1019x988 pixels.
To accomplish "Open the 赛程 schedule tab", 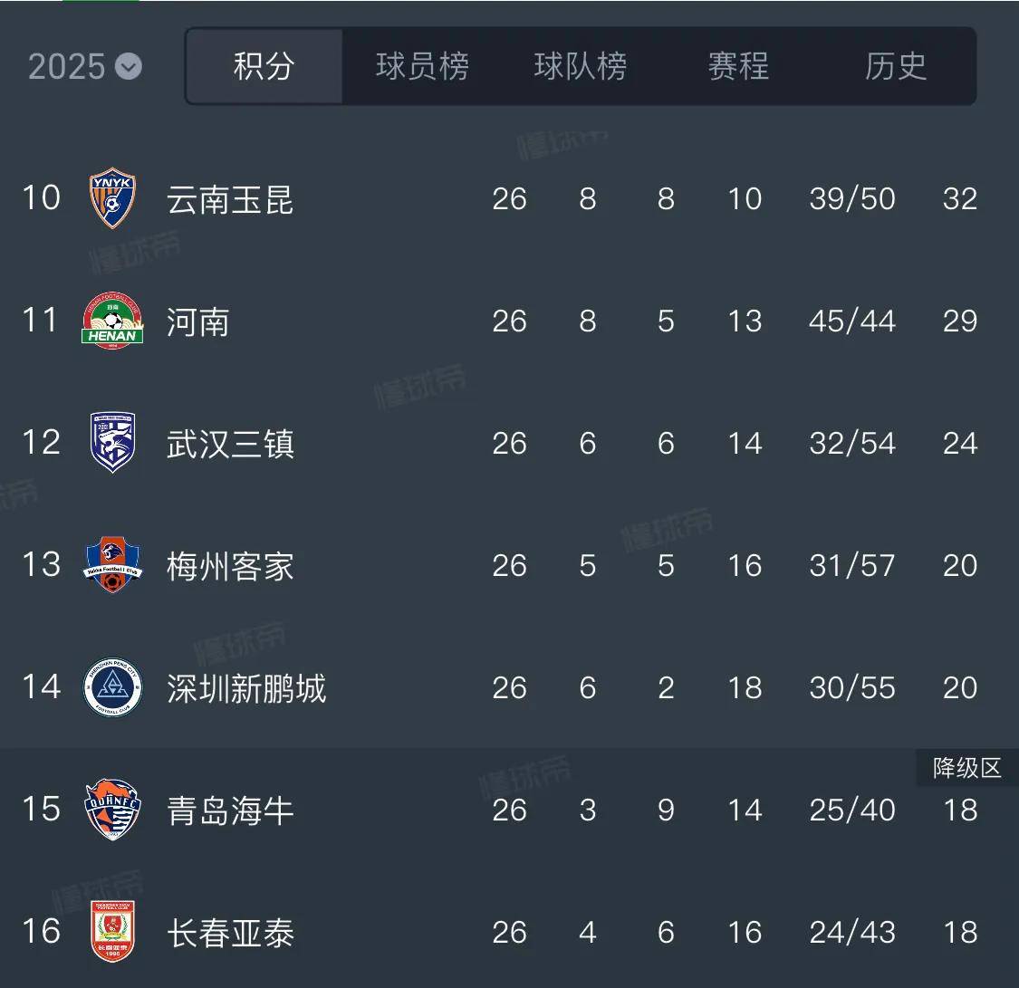I will (x=736, y=65).
